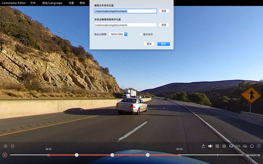The height and width of the screenshot is (164, 263).
Task: Open the 语言/Language menu
Action: tap(52, 3)
